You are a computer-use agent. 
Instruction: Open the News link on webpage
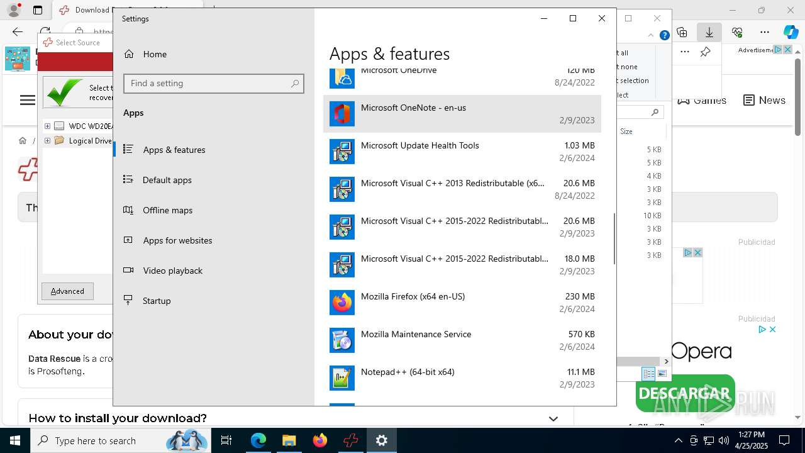pos(764,100)
